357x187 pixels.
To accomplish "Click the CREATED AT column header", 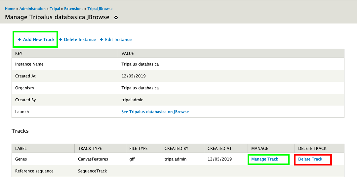I will (x=219, y=149).
